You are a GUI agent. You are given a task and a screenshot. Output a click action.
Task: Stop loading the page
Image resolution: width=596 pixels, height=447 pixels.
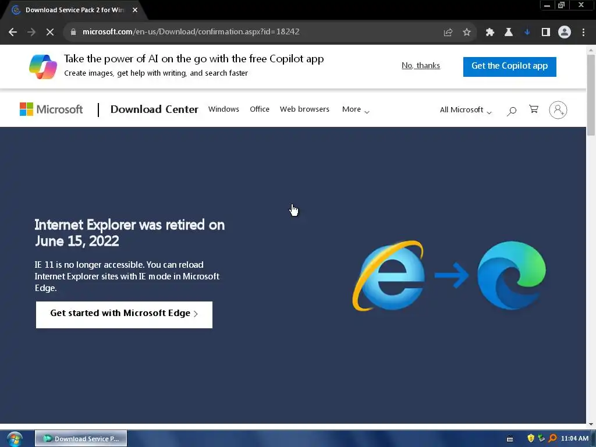pos(50,32)
